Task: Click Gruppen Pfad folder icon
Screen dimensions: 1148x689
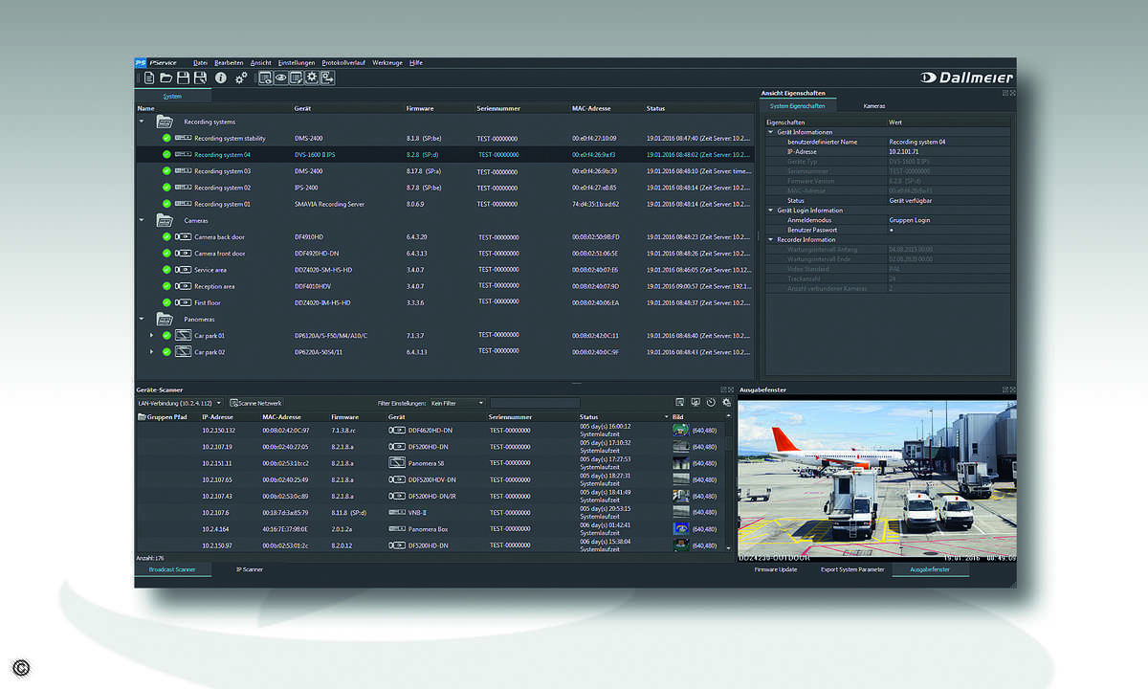Action: coord(143,417)
